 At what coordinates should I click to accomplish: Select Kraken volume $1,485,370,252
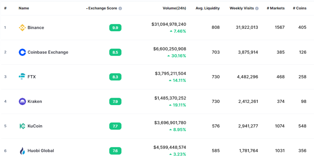click(x=170, y=98)
